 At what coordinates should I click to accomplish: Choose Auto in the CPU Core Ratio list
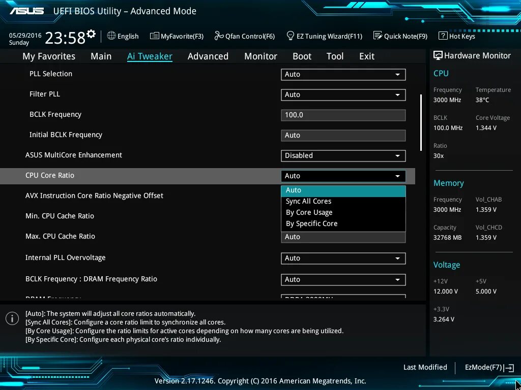(343, 190)
